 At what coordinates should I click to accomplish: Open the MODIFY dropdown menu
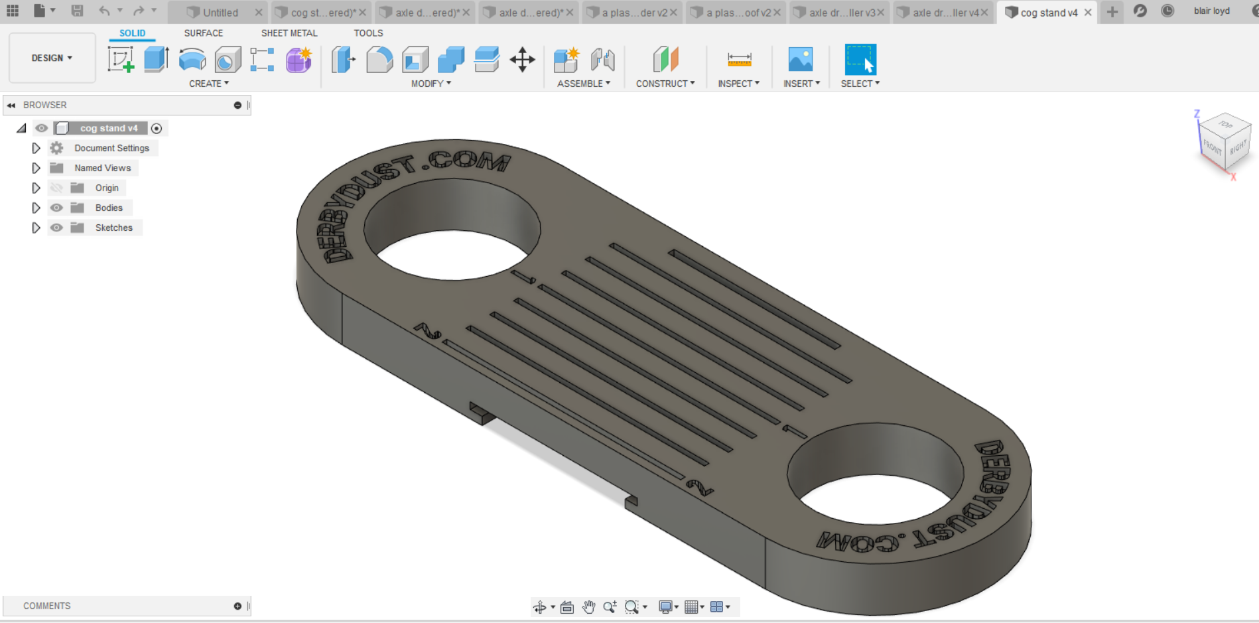coord(431,84)
